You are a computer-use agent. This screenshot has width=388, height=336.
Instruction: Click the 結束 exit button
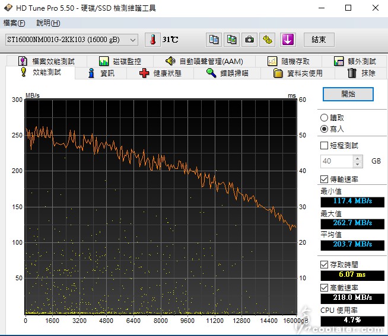(x=319, y=40)
